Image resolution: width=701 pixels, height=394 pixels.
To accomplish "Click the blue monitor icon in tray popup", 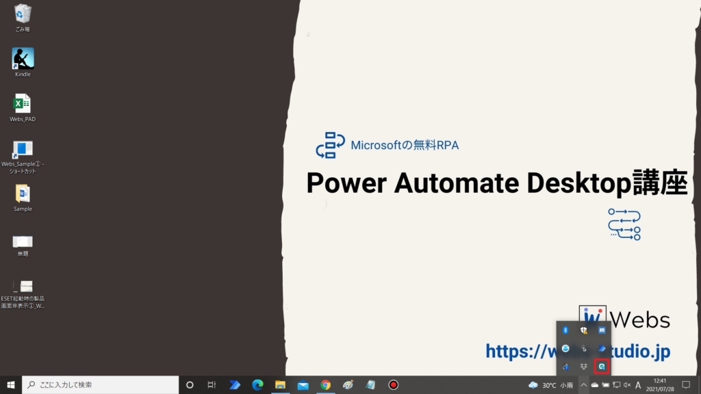I will pyautogui.click(x=602, y=330).
